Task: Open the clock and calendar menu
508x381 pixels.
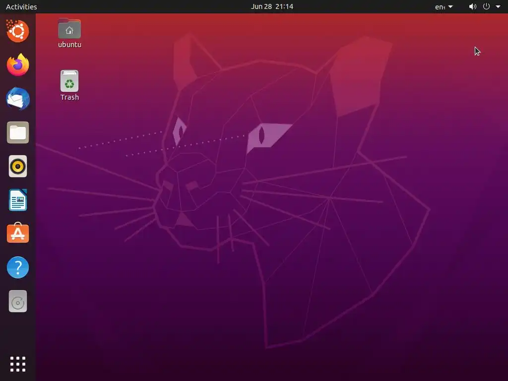Action: tap(272, 6)
